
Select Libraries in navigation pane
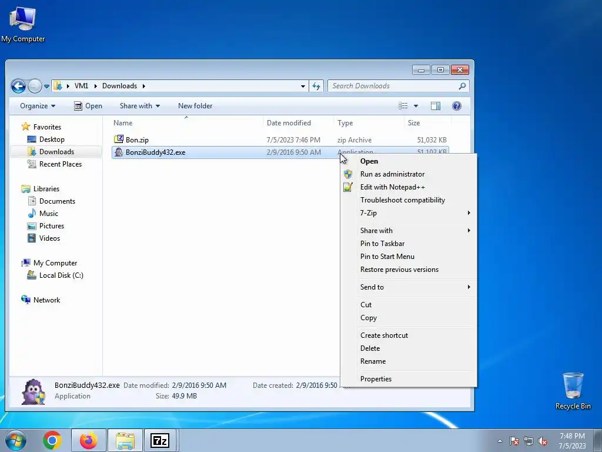click(41, 189)
